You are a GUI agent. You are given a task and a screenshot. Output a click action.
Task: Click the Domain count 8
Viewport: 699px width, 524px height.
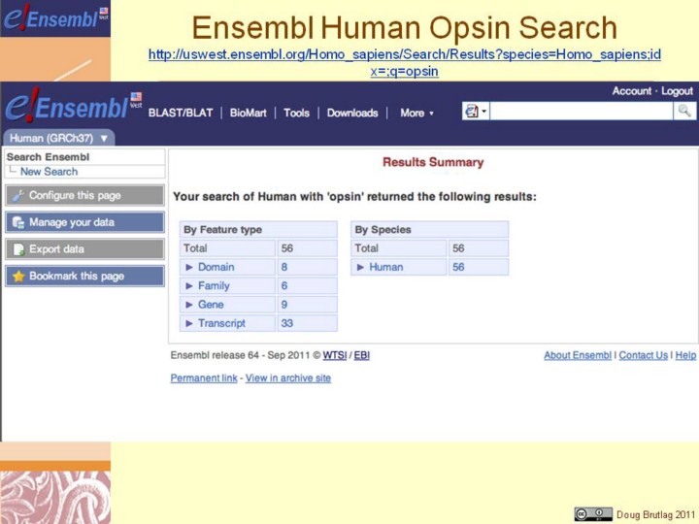click(x=283, y=267)
